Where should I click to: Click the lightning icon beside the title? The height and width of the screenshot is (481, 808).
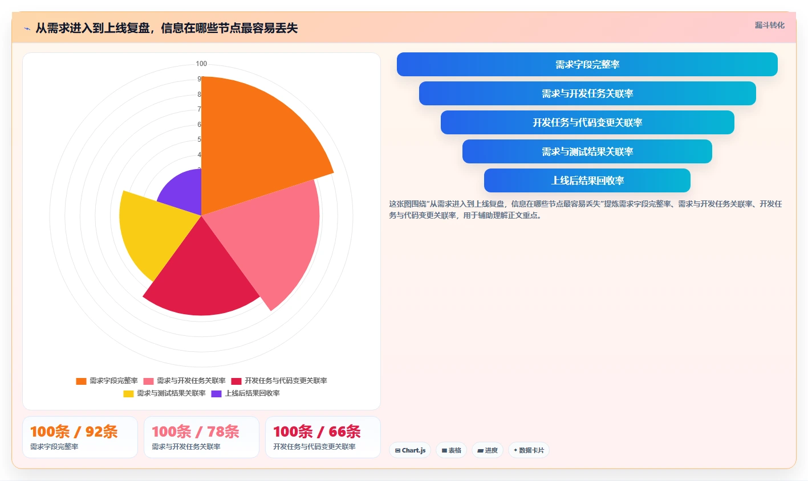27,28
